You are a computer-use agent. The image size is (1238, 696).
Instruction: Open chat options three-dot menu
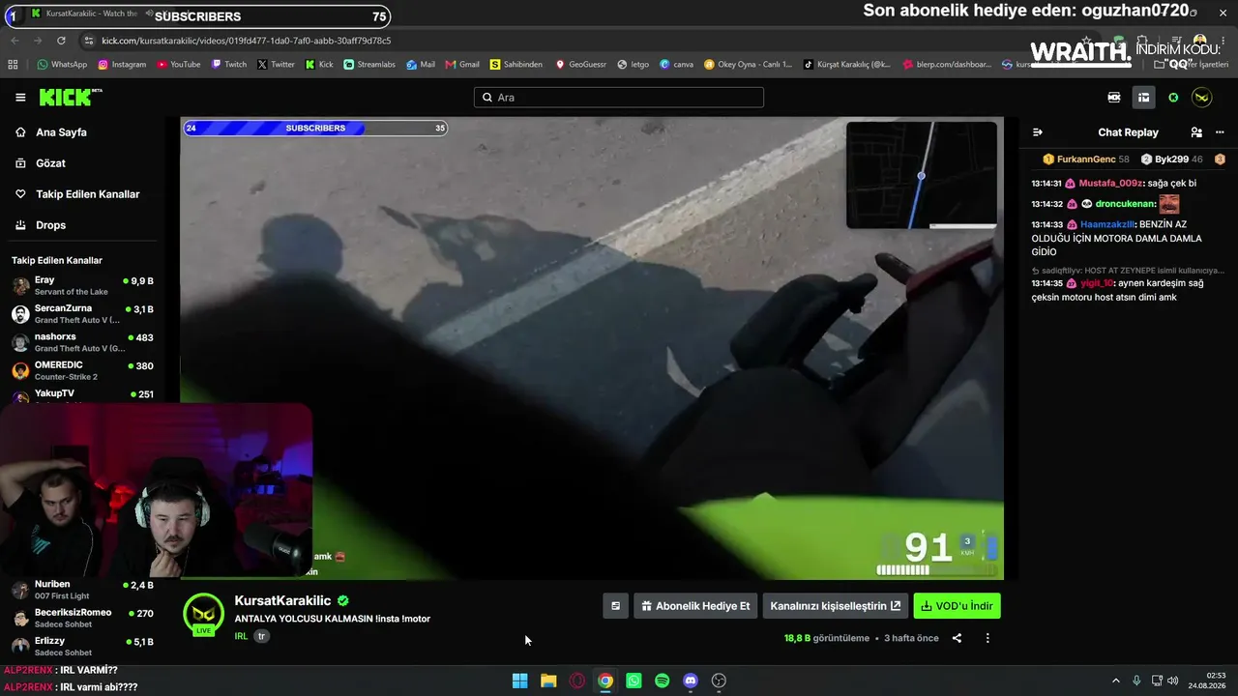coord(1220,132)
